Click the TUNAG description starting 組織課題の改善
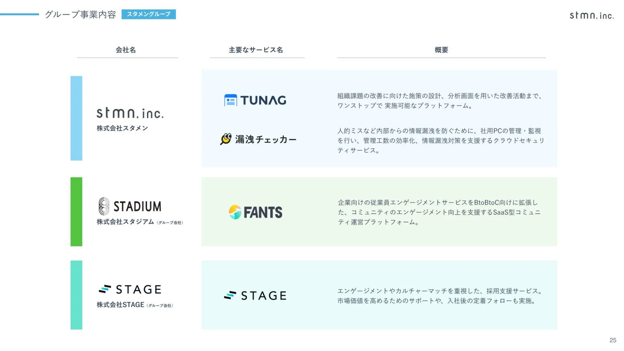 coord(440,101)
